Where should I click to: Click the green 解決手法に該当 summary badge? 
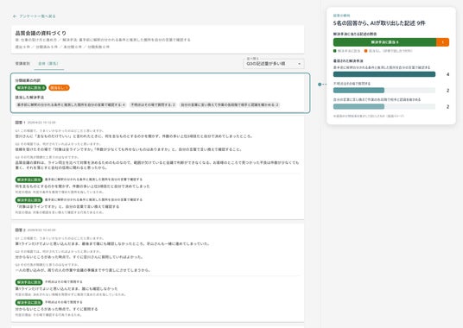click(31, 88)
